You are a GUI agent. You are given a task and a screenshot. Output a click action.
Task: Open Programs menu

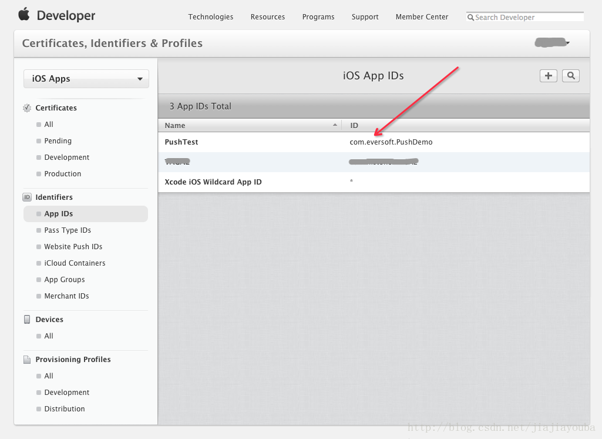tap(318, 17)
